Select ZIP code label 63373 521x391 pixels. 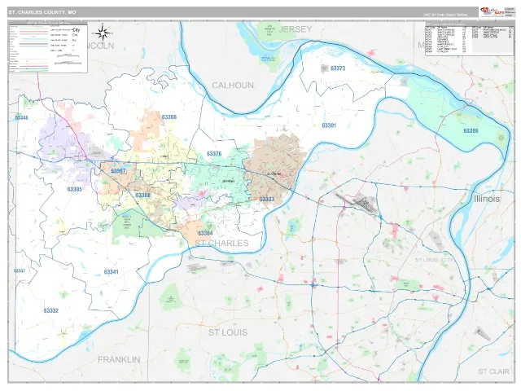coord(338,68)
